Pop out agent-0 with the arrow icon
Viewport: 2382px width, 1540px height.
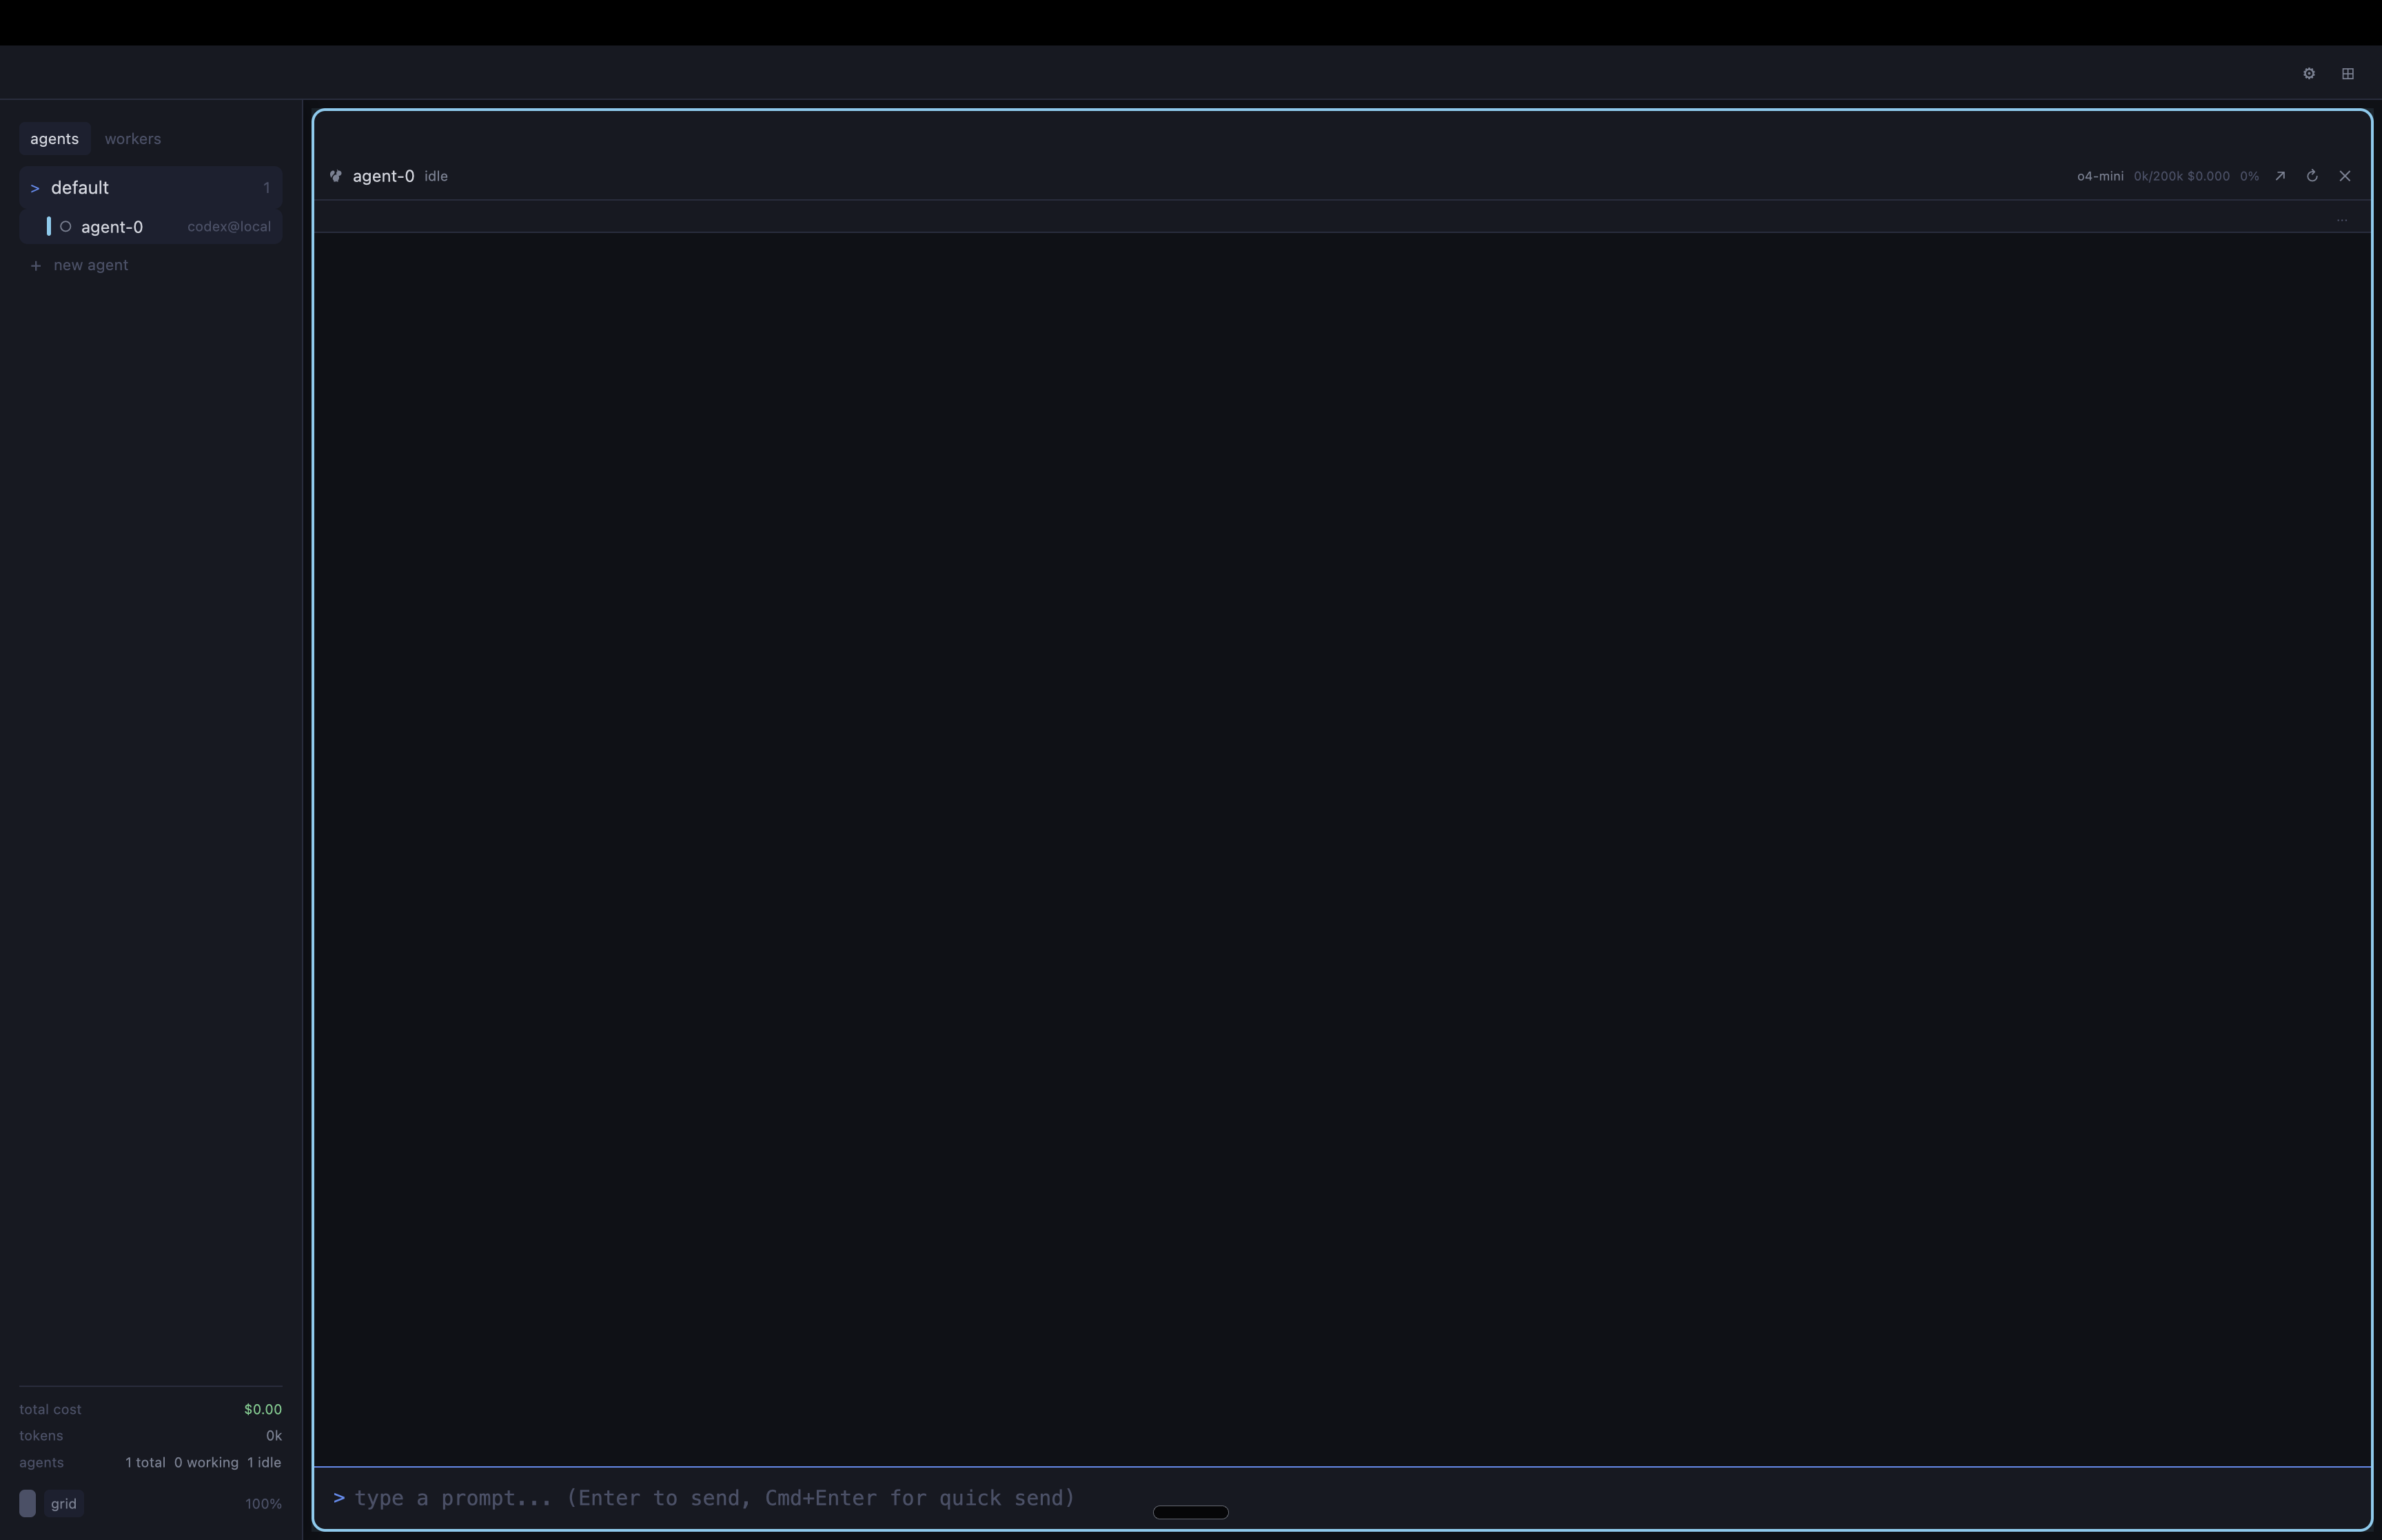(2280, 175)
